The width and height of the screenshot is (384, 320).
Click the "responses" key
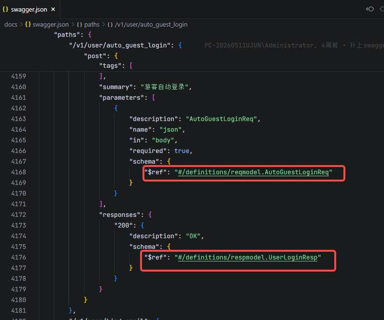[119, 215]
